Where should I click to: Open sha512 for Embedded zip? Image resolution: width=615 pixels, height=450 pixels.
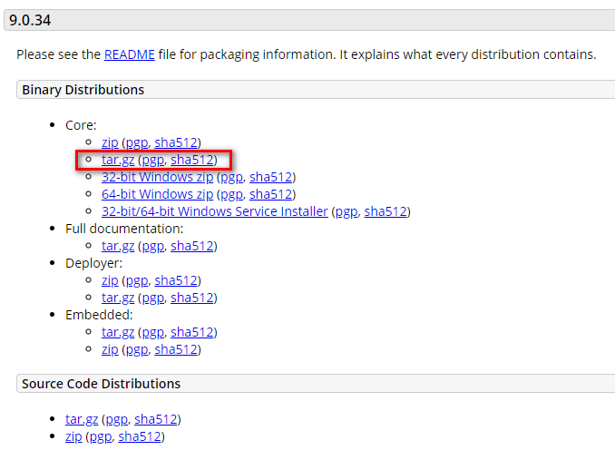click(176, 349)
